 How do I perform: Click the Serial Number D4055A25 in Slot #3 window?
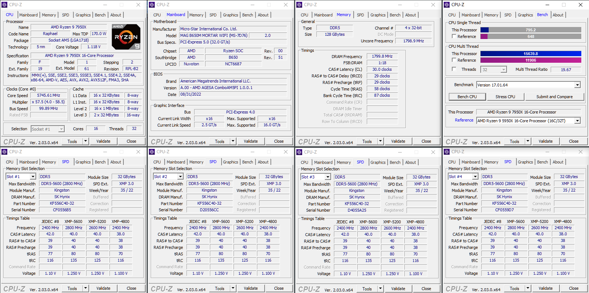[x=357, y=210]
